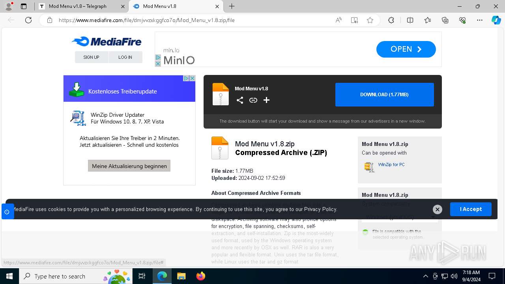
Task: Open the volume control in tray
Action: point(454,276)
